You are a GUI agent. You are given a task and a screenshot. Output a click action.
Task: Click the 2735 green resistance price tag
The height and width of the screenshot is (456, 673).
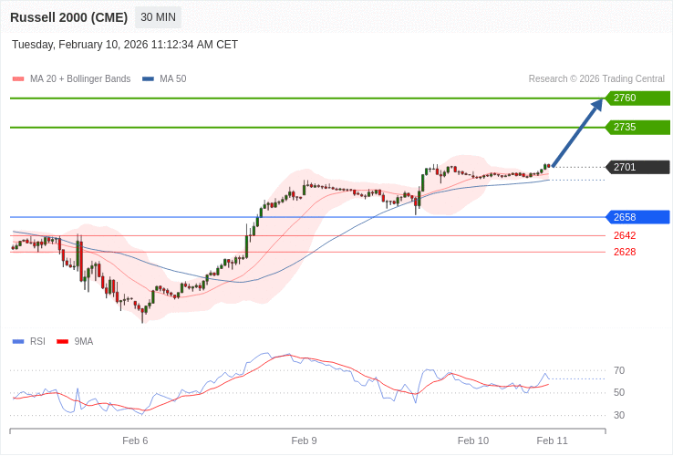tap(637, 127)
